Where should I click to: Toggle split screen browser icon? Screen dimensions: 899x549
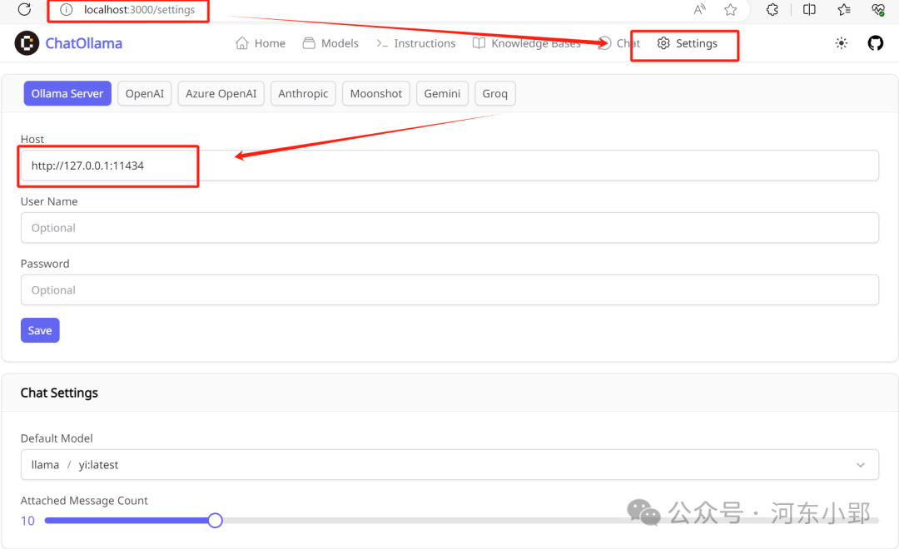tap(809, 10)
